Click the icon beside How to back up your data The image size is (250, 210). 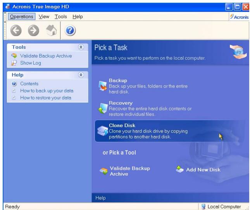14,91
